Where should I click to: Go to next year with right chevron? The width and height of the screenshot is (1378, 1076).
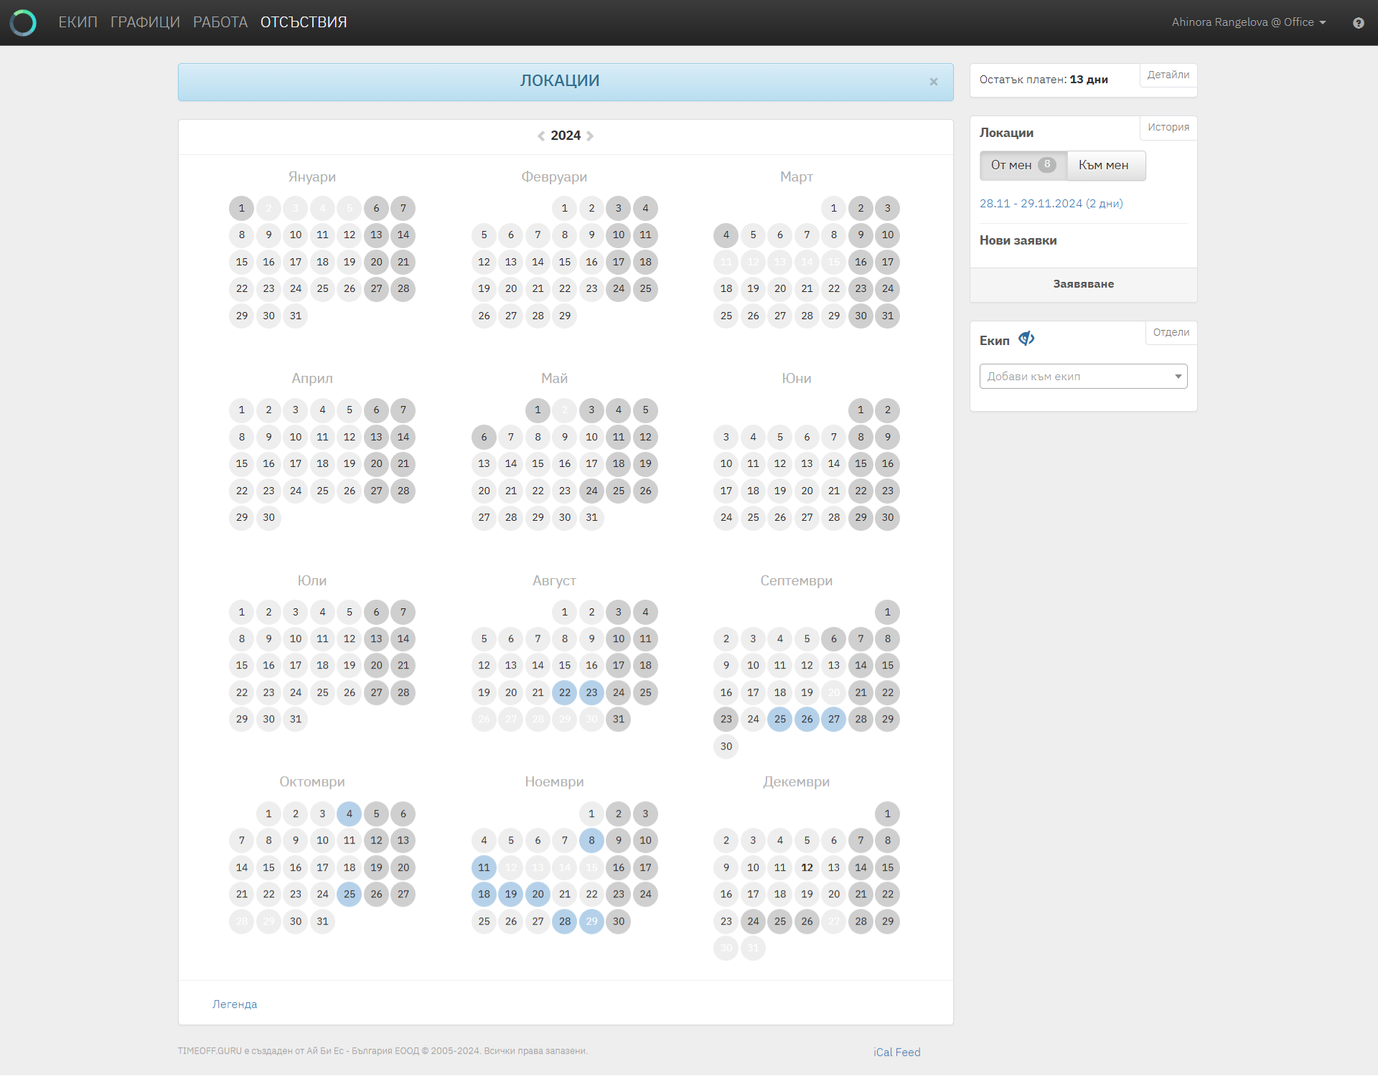tap(590, 136)
